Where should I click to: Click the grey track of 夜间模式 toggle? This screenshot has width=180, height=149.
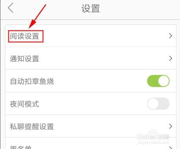[x=164, y=104]
